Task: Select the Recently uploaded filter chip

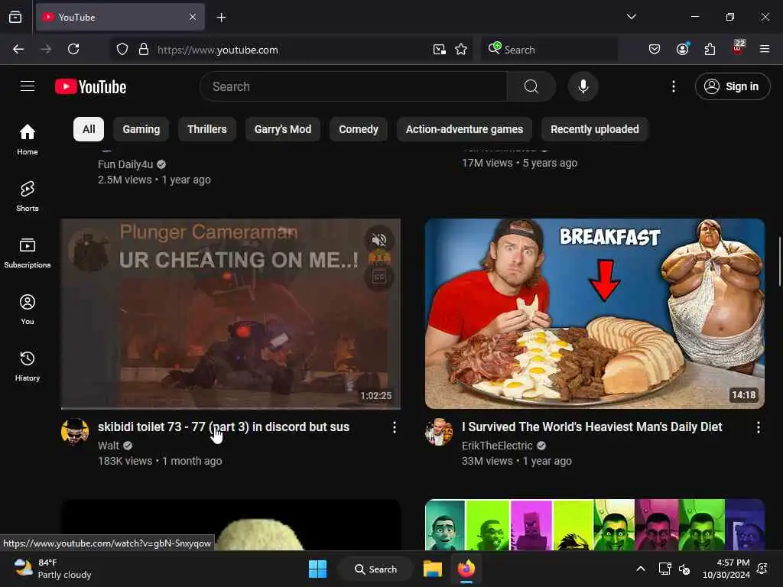Action: point(595,129)
